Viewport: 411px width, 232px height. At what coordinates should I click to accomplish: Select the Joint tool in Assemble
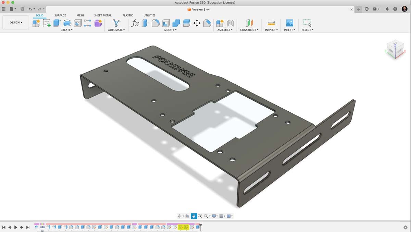point(231,23)
